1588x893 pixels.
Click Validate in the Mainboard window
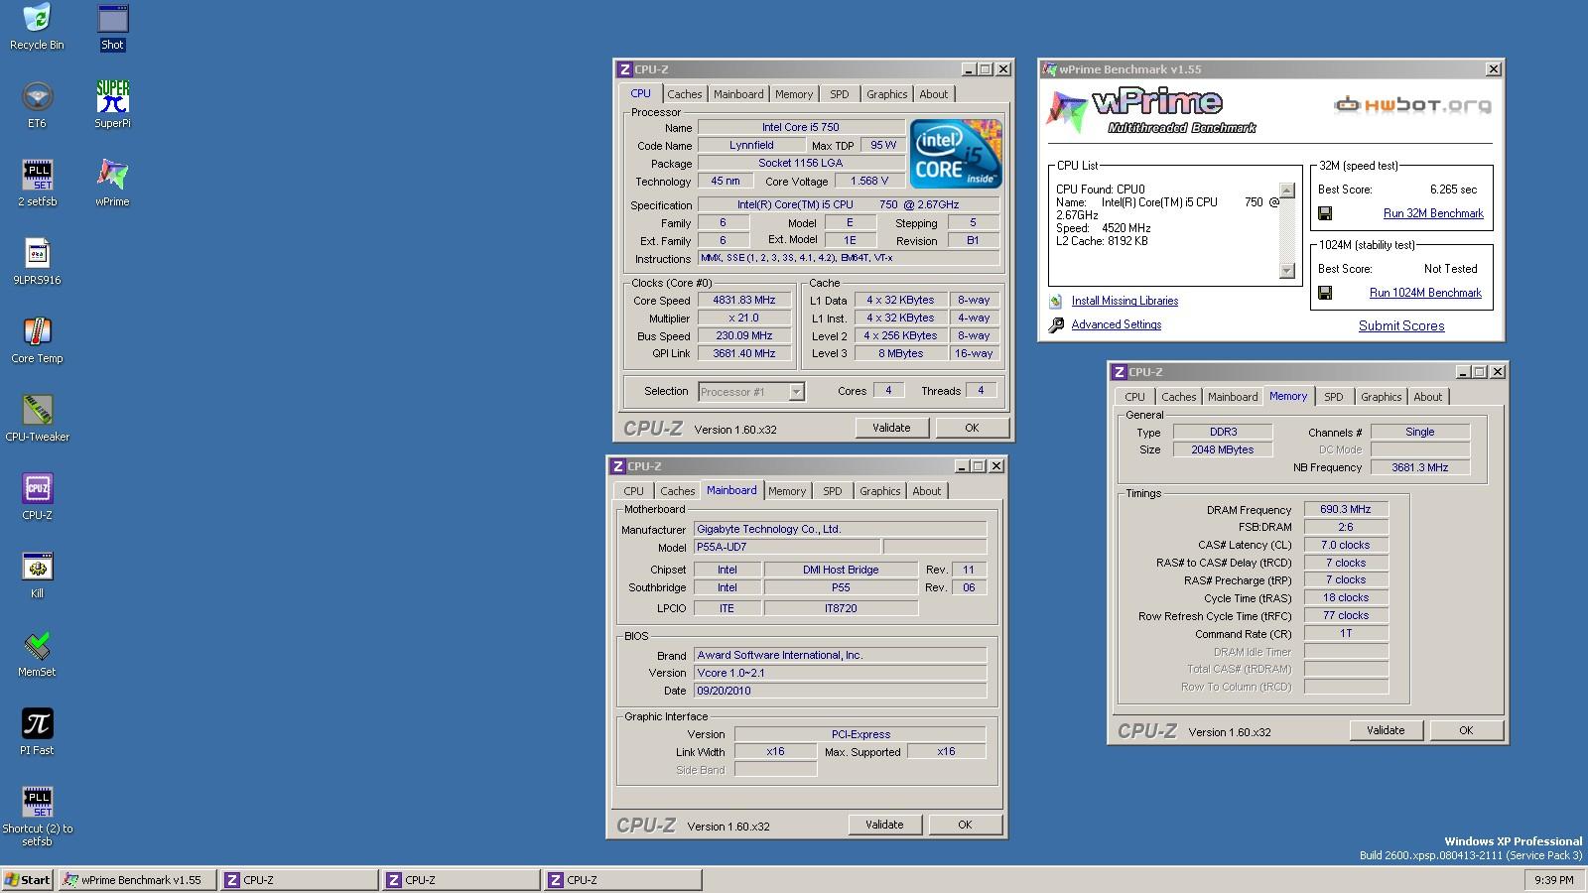[884, 825]
